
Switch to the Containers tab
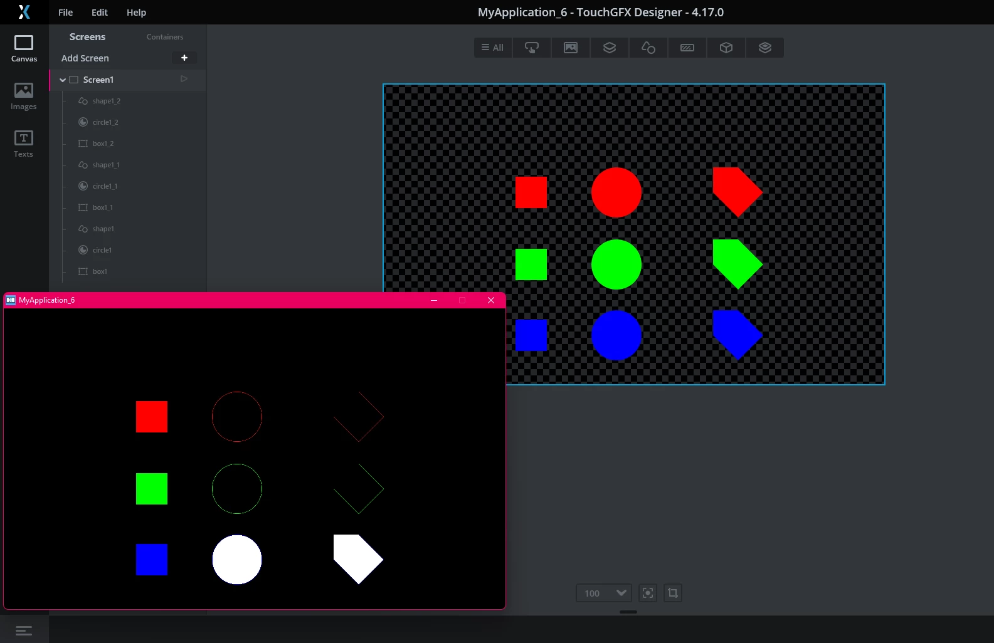tap(165, 37)
